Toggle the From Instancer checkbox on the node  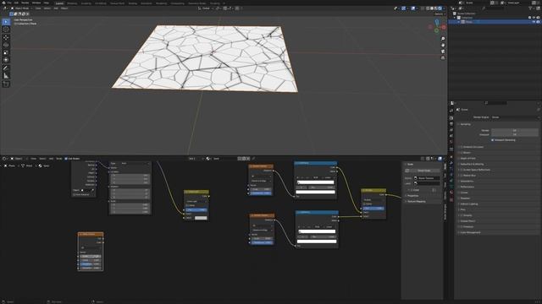(75, 195)
